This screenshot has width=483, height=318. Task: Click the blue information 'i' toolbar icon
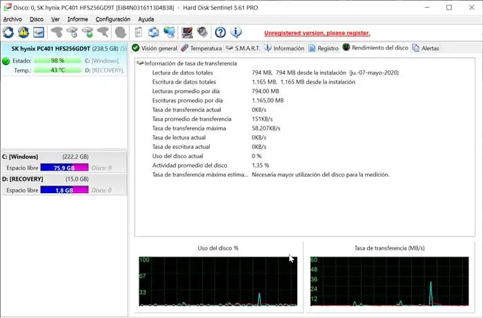point(236,32)
